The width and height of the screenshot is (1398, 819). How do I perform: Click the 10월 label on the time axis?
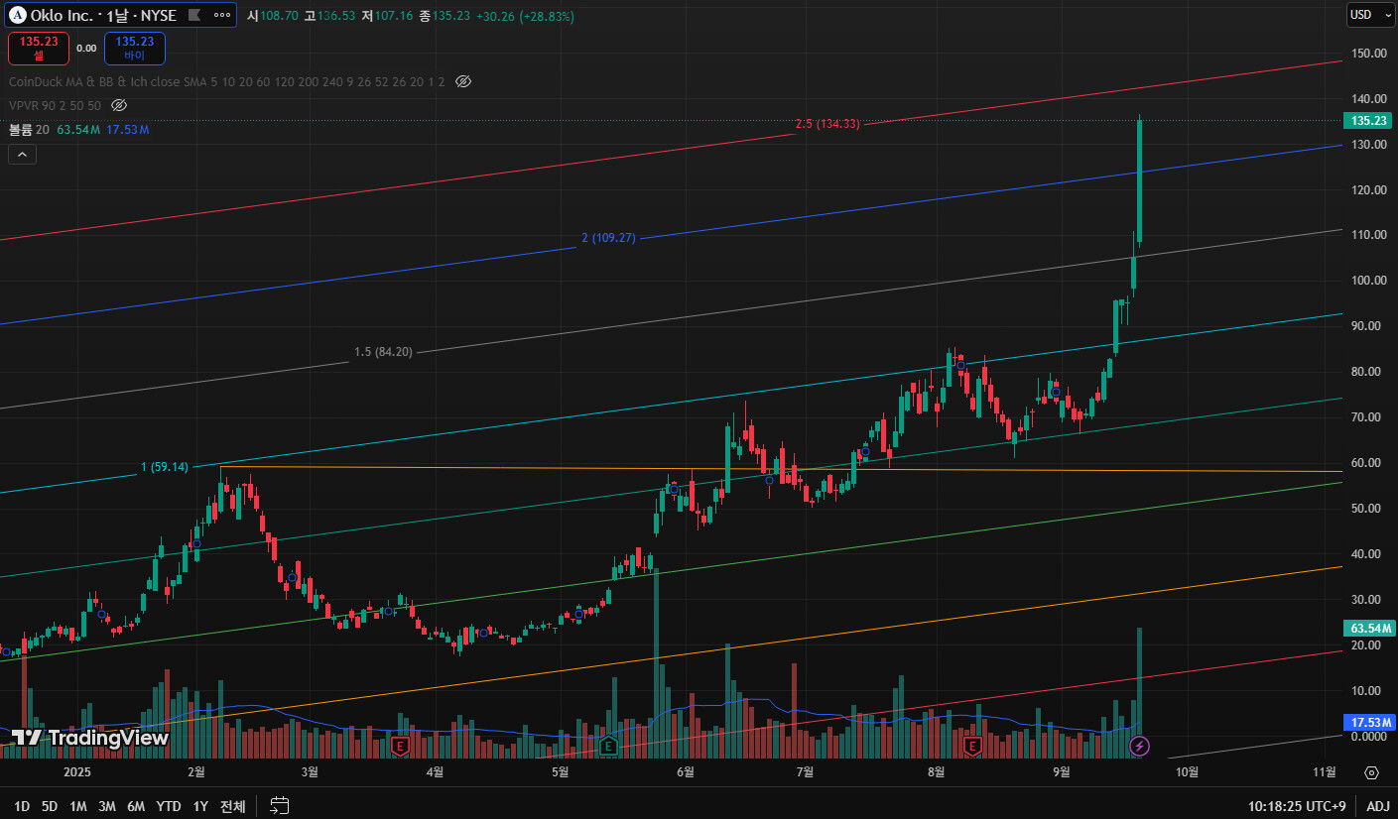[1187, 771]
